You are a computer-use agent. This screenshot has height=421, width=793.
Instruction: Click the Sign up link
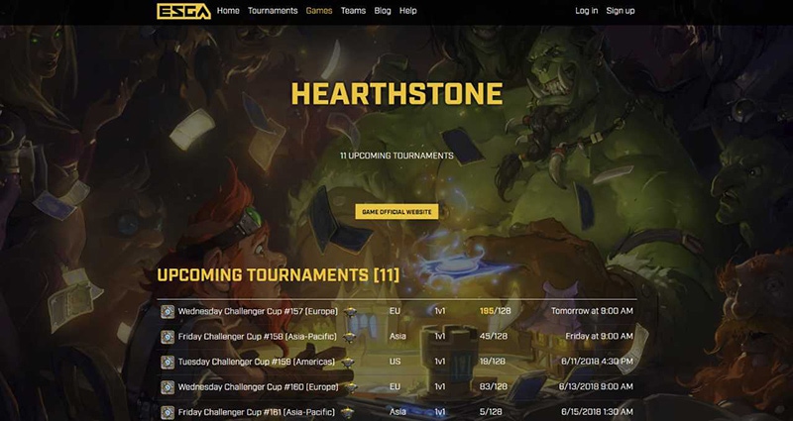tap(621, 11)
